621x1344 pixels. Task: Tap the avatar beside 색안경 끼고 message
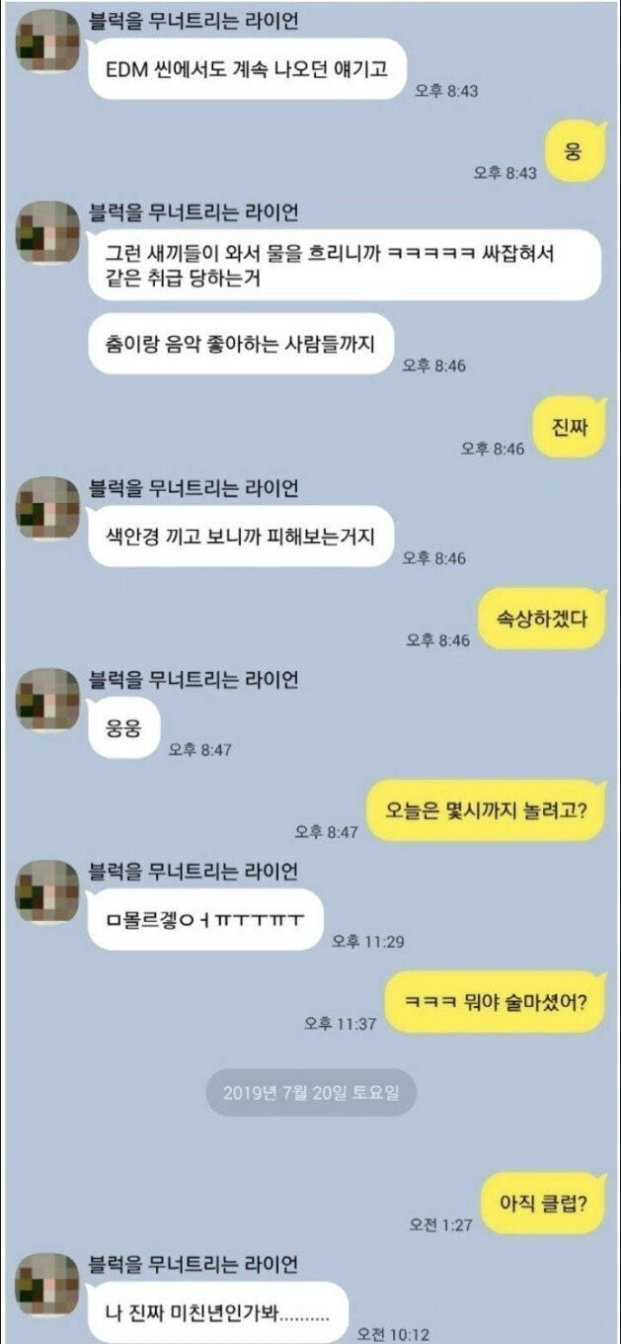click(x=47, y=508)
